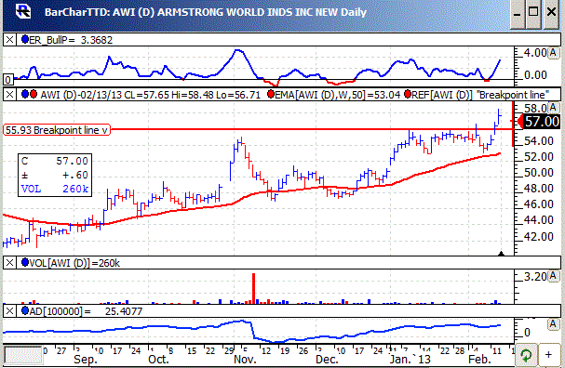Screen dimensions: 565x368
Task: Click the blue dot beside ER_BullP label
Action: click(25, 39)
